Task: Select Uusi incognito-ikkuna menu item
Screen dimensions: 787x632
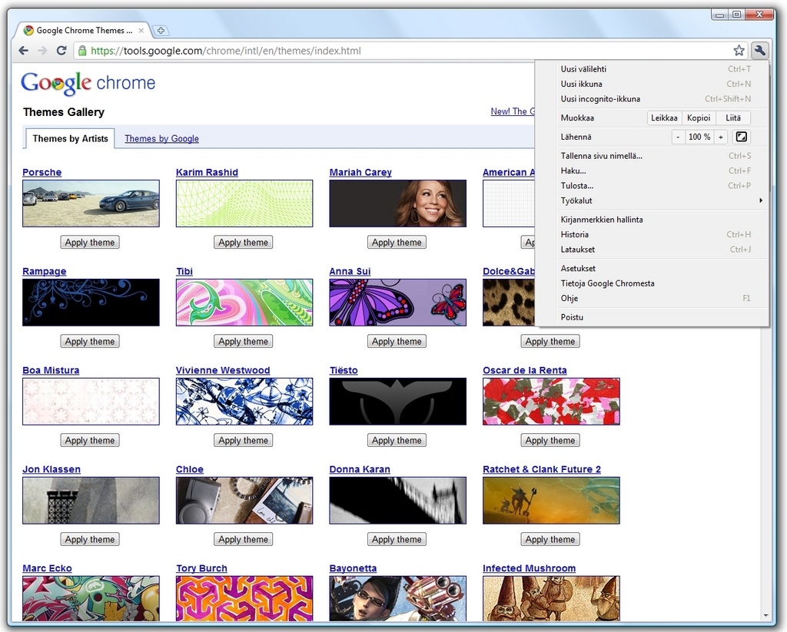Action: pyautogui.click(x=600, y=99)
